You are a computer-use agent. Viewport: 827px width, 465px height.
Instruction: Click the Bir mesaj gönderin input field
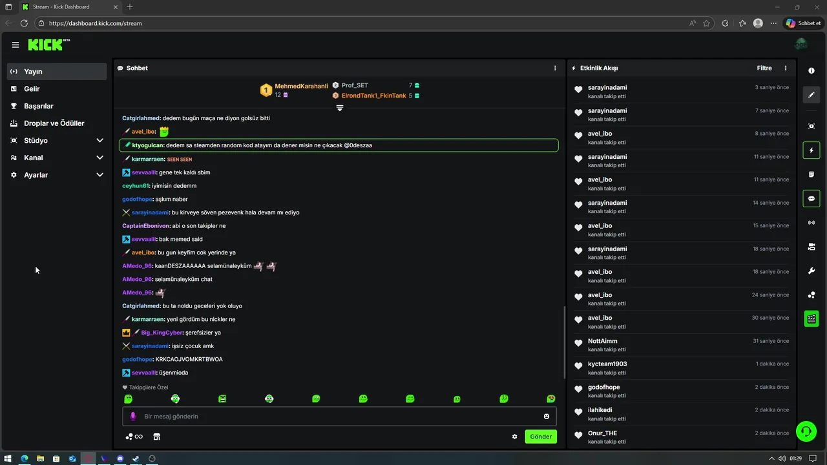point(339,417)
